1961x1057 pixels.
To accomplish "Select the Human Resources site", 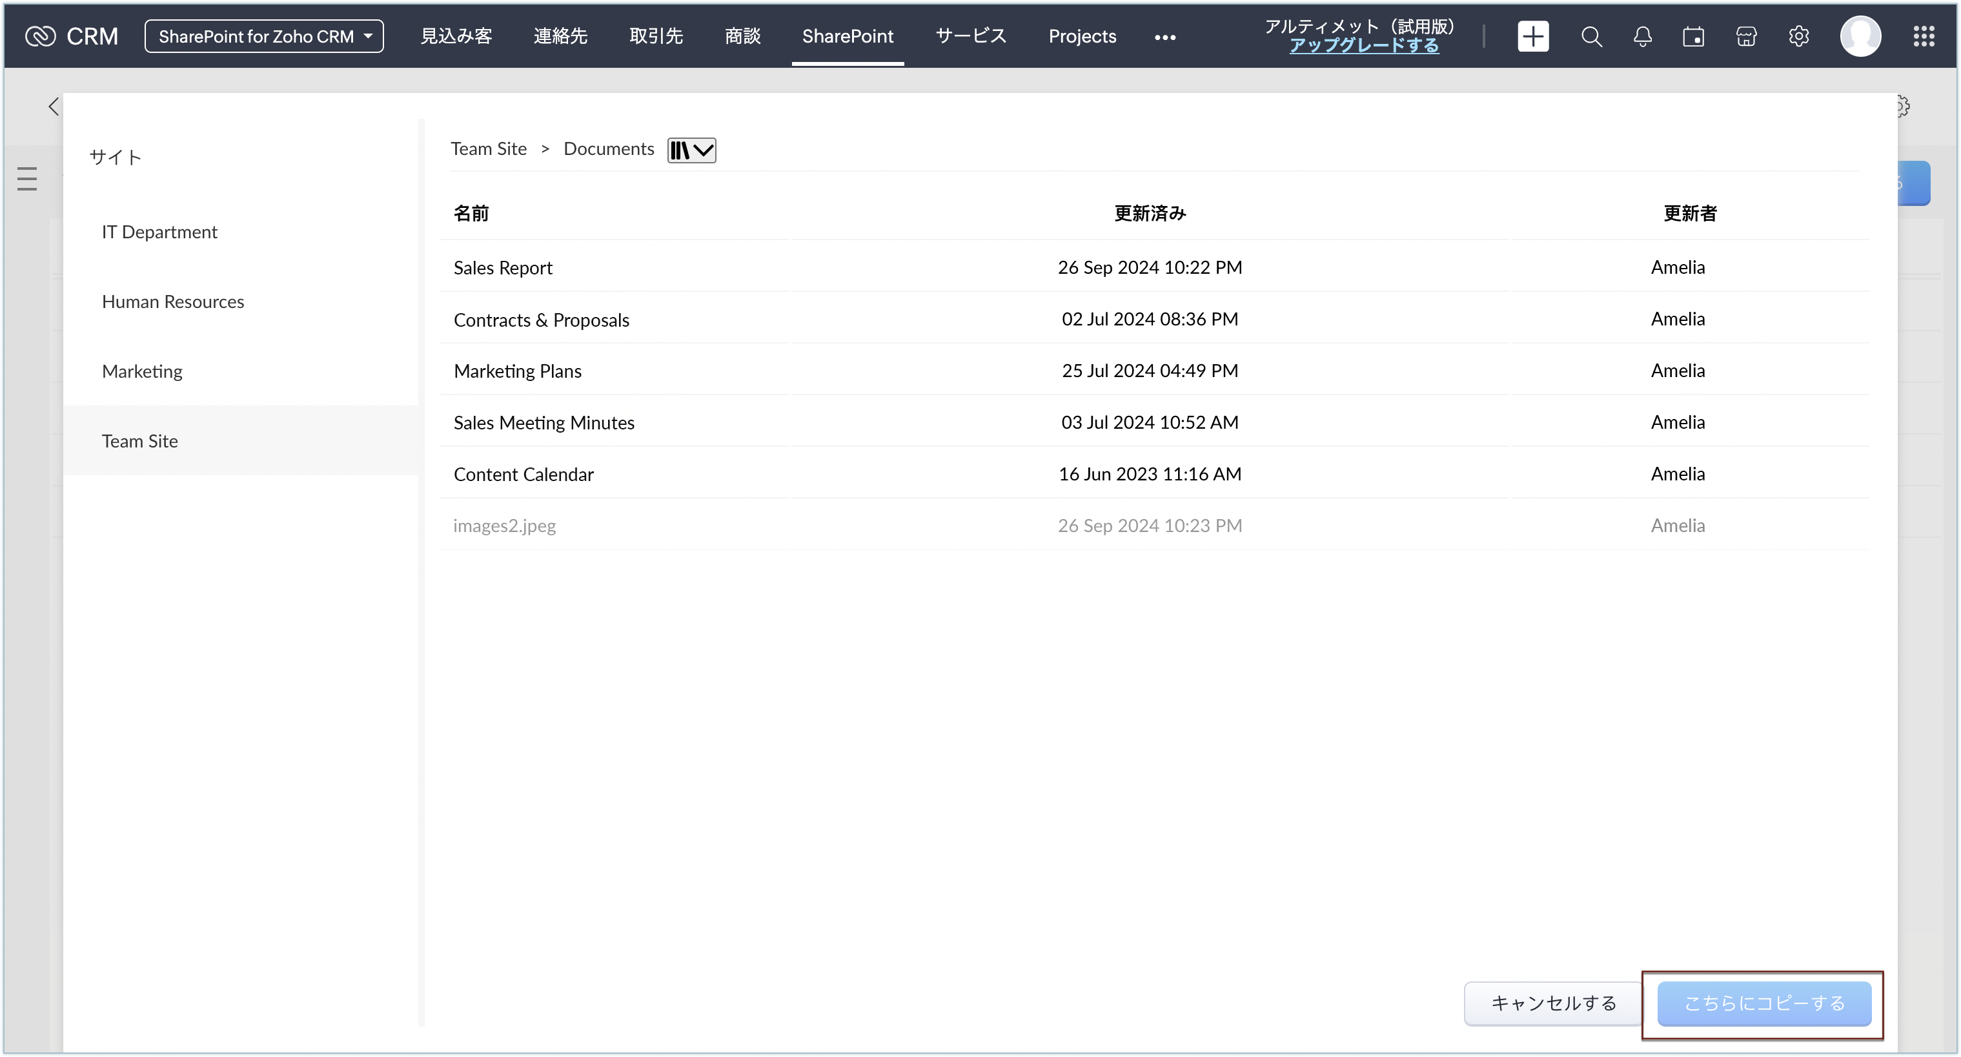I will click(x=173, y=302).
